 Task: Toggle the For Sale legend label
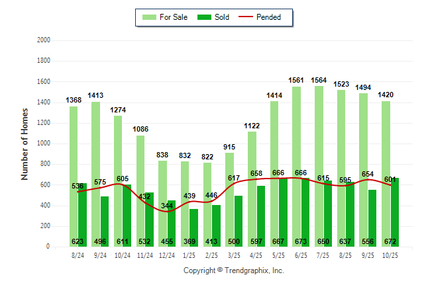click(x=172, y=17)
